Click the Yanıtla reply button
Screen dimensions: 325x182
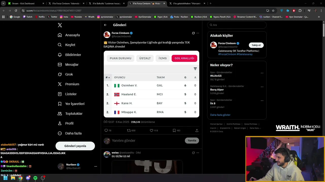(x=192, y=141)
